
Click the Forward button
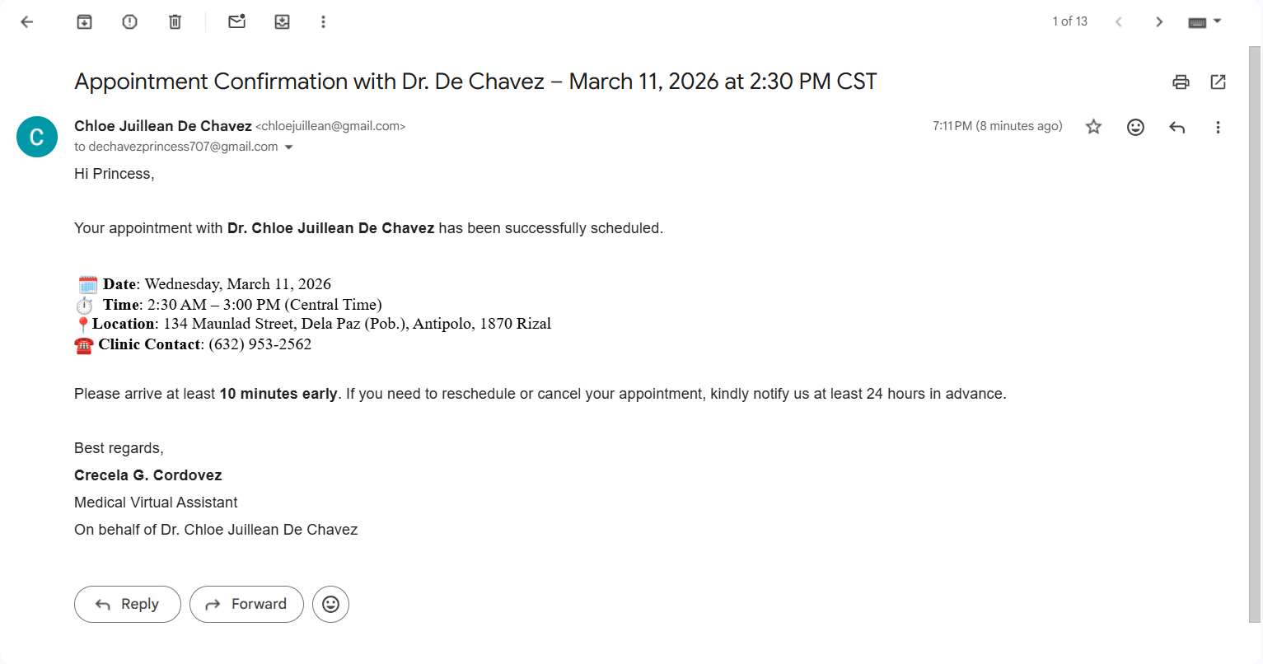pyautogui.click(x=246, y=604)
